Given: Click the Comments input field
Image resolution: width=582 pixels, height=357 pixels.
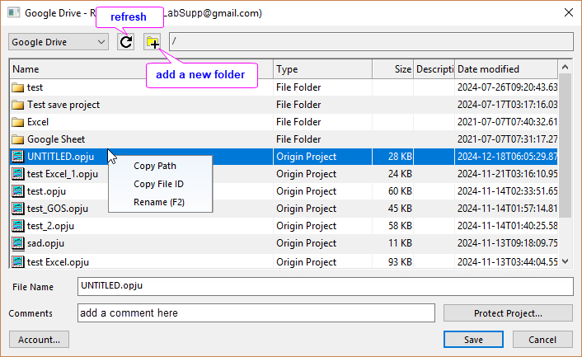Looking at the screenshot, I should pyautogui.click(x=256, y=312).
